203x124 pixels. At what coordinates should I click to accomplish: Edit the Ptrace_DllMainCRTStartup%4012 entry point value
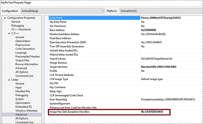[x=161, y=18]
